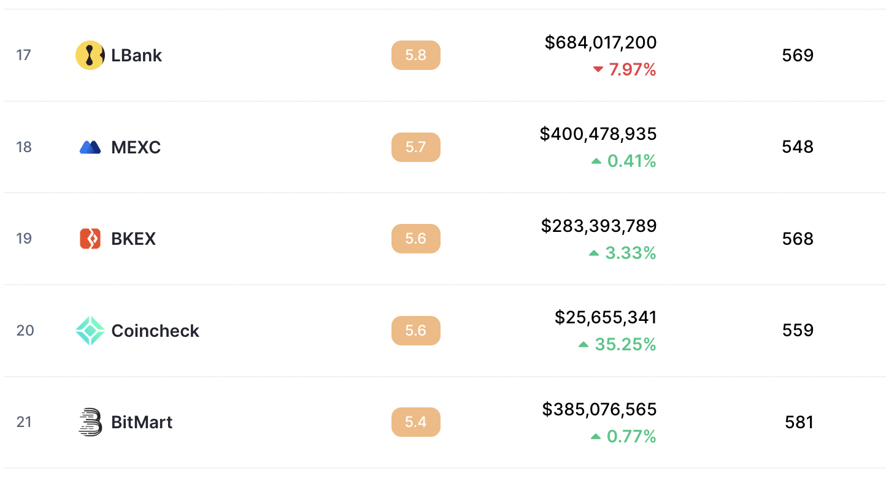Click the BitMart striped B logo

pos(90,422)
